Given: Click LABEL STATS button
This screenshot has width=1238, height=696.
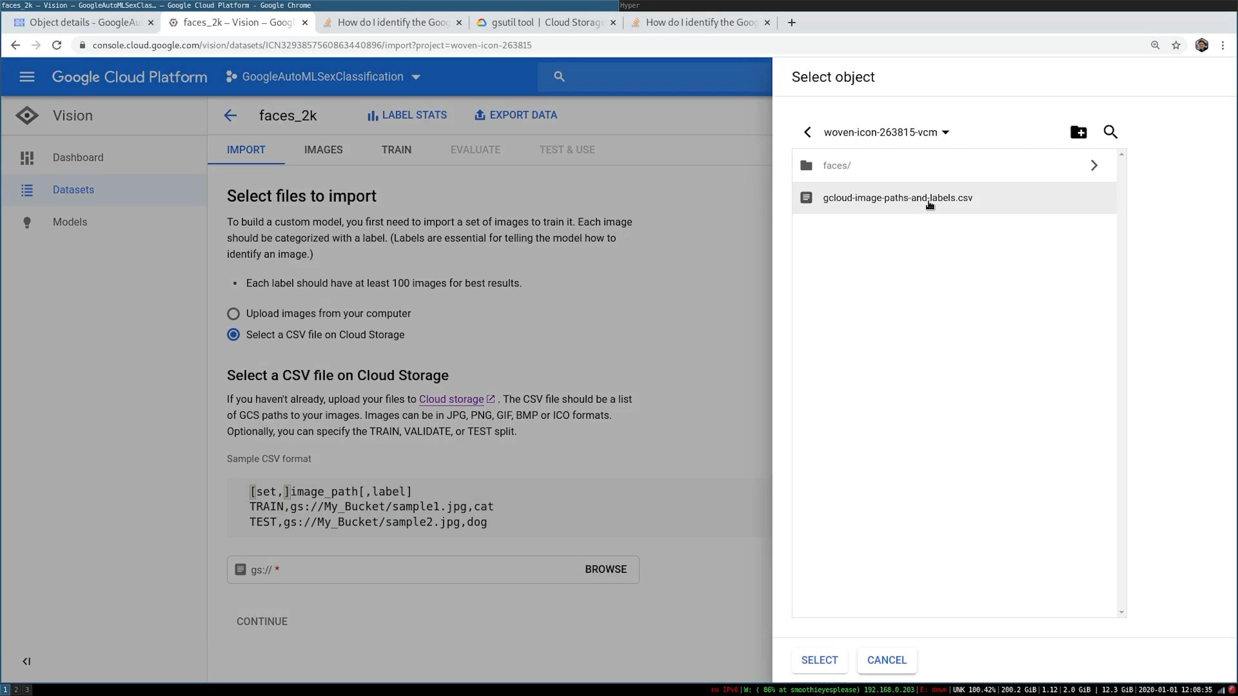Looking at the screenshot, I should (407, 115).
